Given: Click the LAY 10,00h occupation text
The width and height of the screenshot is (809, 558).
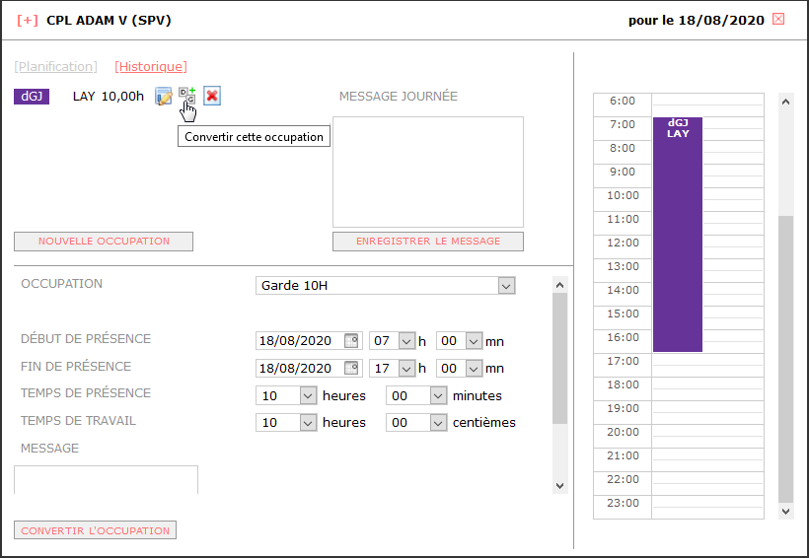Looking at the screenshot, I should pyautogui.click(x=109, y=97).
